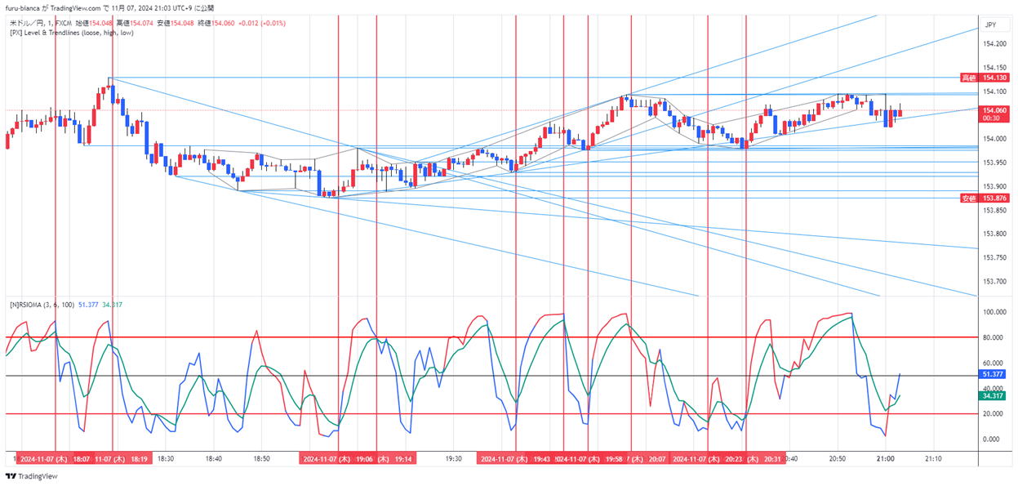This screenshot has height=486, width=1018.
Task: Click the 安値 153.876 price label
Action: (986, 198)
